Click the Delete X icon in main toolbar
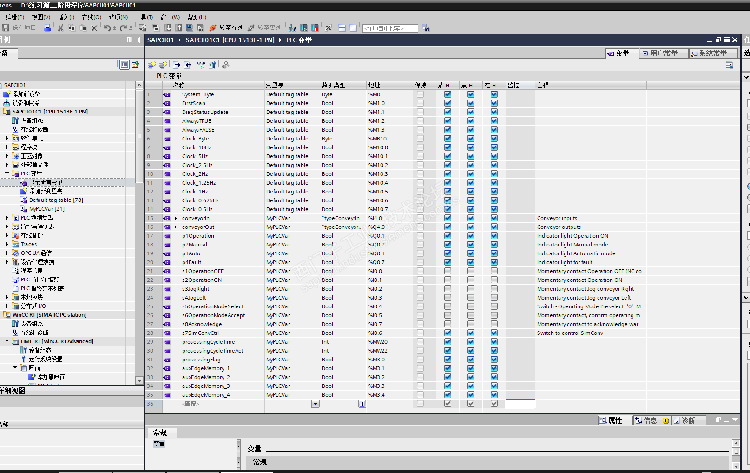This screenshot has width=750, height=473. coord(94,28)
